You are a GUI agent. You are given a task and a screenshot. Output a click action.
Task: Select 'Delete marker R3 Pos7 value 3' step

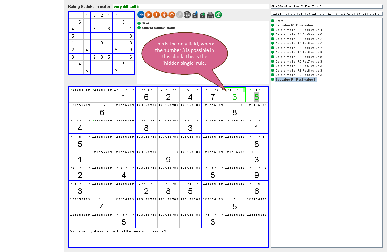click(x=296, y=66)
